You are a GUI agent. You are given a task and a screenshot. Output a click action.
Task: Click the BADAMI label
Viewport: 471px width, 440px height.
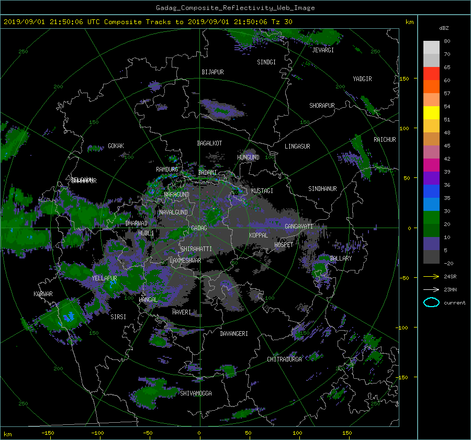[207, 173]
